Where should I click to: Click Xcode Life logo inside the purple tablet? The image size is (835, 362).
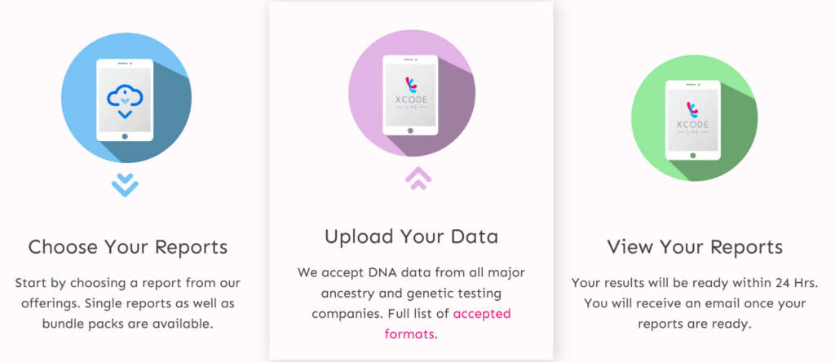click(x=411, y=93)
